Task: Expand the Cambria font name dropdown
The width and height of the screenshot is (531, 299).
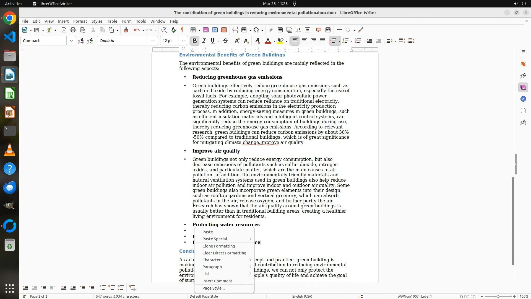Action: pyautogui.click(x=153, y=41)
